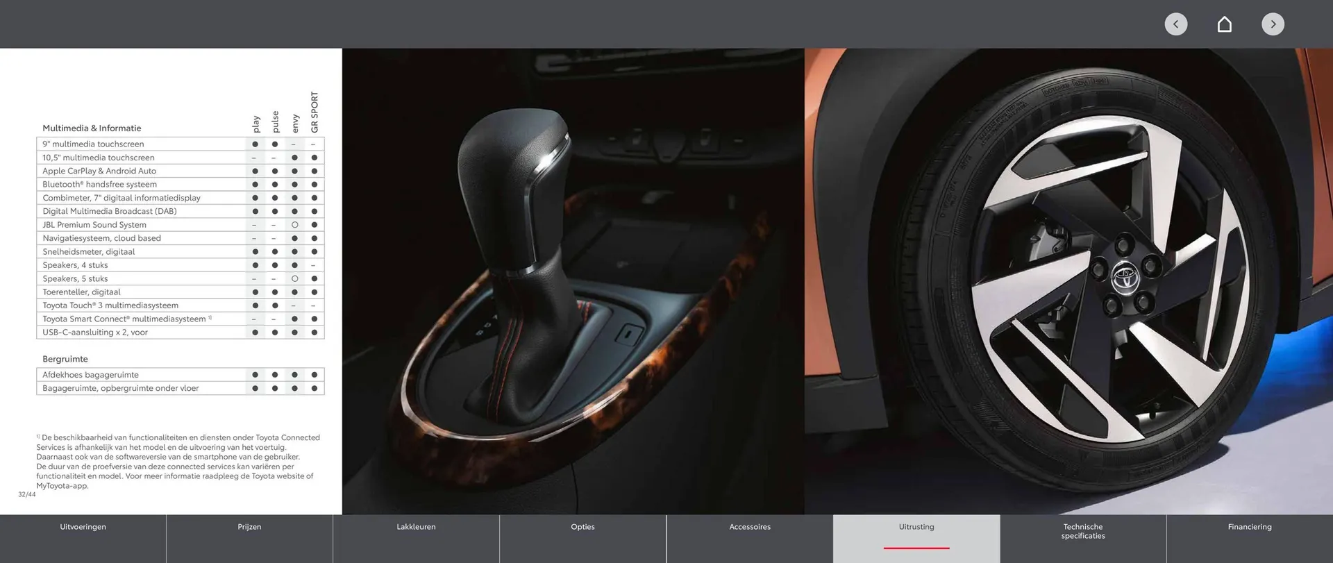
Task: Click the Bergruimte section heading
Action: (65, 359)
